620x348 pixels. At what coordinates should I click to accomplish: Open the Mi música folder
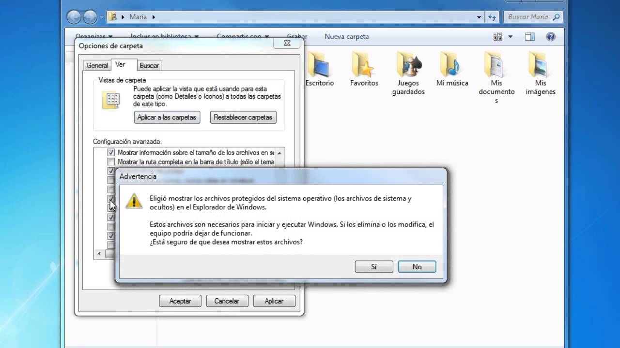(x=451, y=68)
